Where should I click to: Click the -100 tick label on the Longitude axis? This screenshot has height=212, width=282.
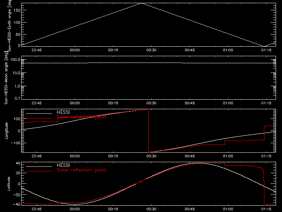pyautogui.click(x=16, y=143)
